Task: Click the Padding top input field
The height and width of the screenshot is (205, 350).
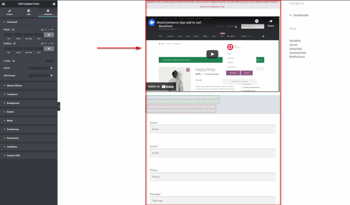Action: tap(9, 49)
